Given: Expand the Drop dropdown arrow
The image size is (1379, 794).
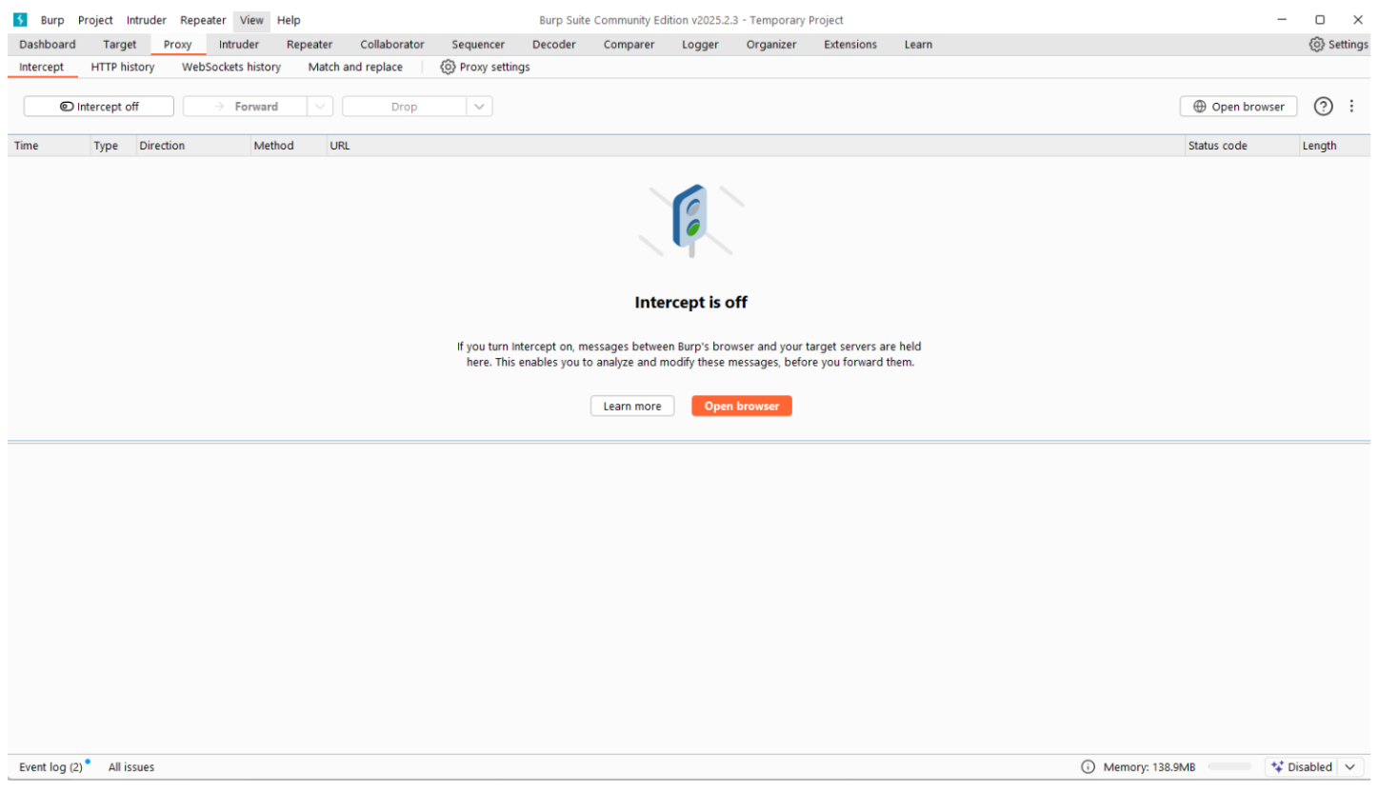Looking at the screenshot, I should (480, 107).
